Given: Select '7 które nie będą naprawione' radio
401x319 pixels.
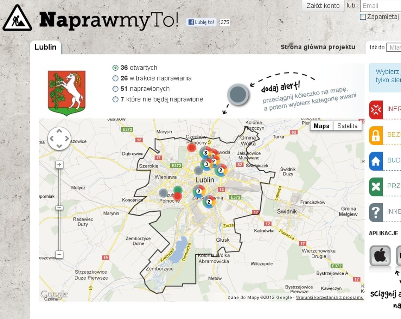Looking at the screenshot, I should pos(115,99).
